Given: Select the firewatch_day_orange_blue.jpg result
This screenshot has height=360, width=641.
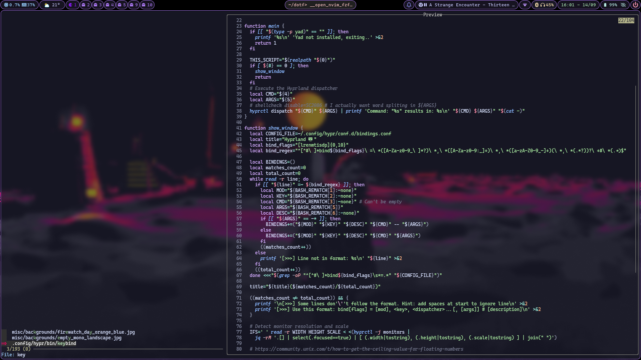Looking at the screenshot, I should 73,332.
